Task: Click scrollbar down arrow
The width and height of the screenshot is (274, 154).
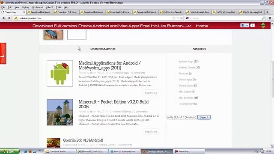Action: click(272, 146)
